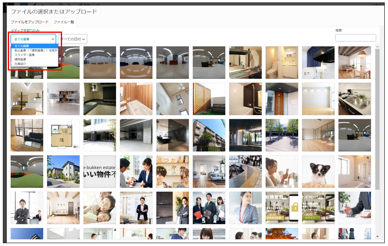
Task: Pick the white toilet room thumbnail
Action: pyautogui.click(x=282, y=62)
